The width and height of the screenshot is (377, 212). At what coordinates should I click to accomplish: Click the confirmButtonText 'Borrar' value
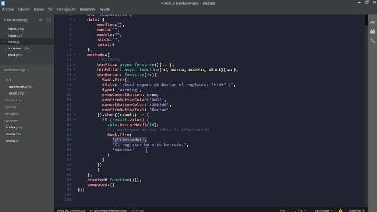click(159, 110)
